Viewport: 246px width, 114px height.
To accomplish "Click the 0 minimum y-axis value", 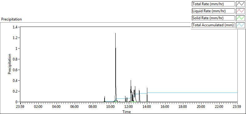I will (17, 102).
